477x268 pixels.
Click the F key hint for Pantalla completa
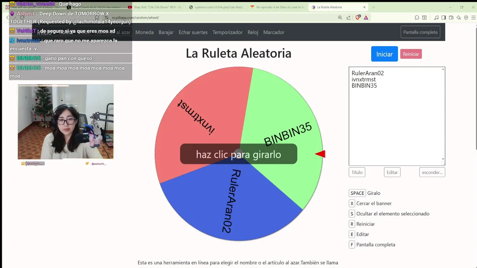(x=352, y=245)
